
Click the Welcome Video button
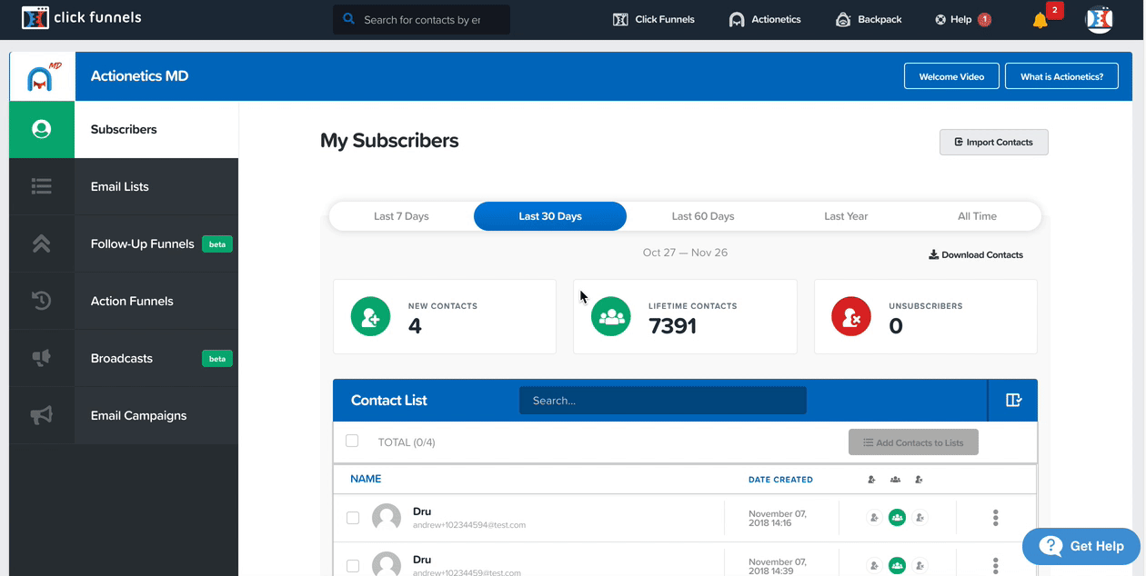[x=951, y=76]
